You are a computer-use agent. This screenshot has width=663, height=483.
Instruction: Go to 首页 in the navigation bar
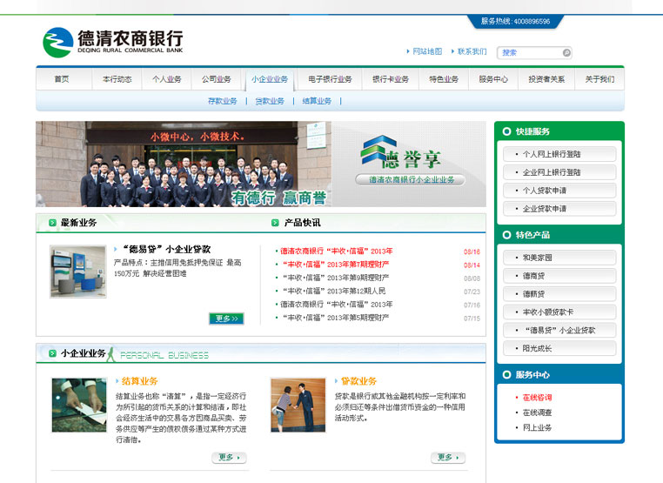[61, 79]
